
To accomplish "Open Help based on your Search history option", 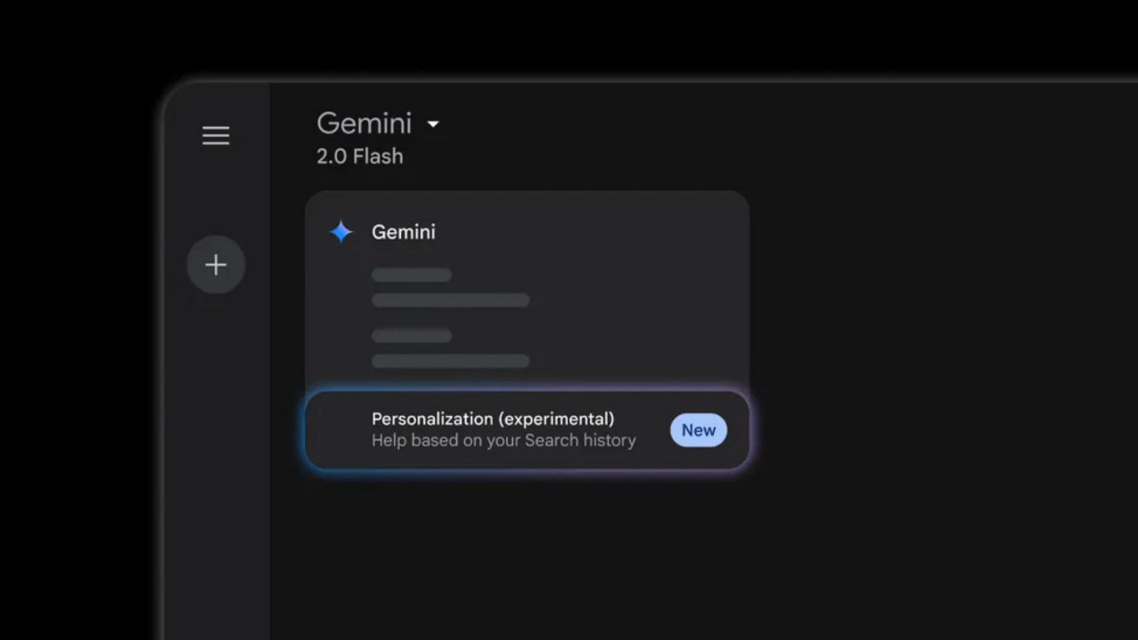I will (x=504, y=440).
